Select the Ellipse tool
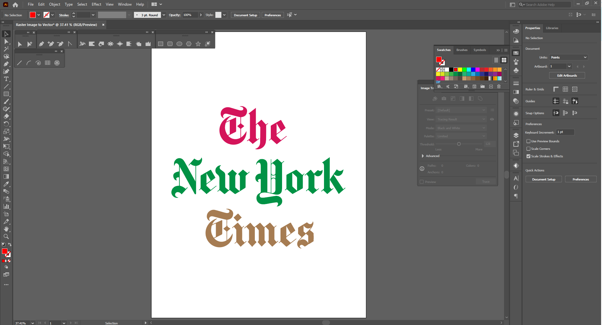Screen dimensions: 602x325 point(179,44)
